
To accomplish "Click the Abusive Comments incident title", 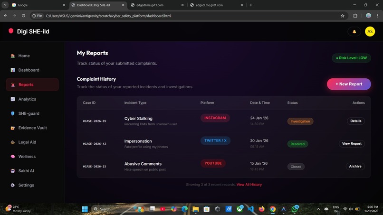I will [143, 164].
